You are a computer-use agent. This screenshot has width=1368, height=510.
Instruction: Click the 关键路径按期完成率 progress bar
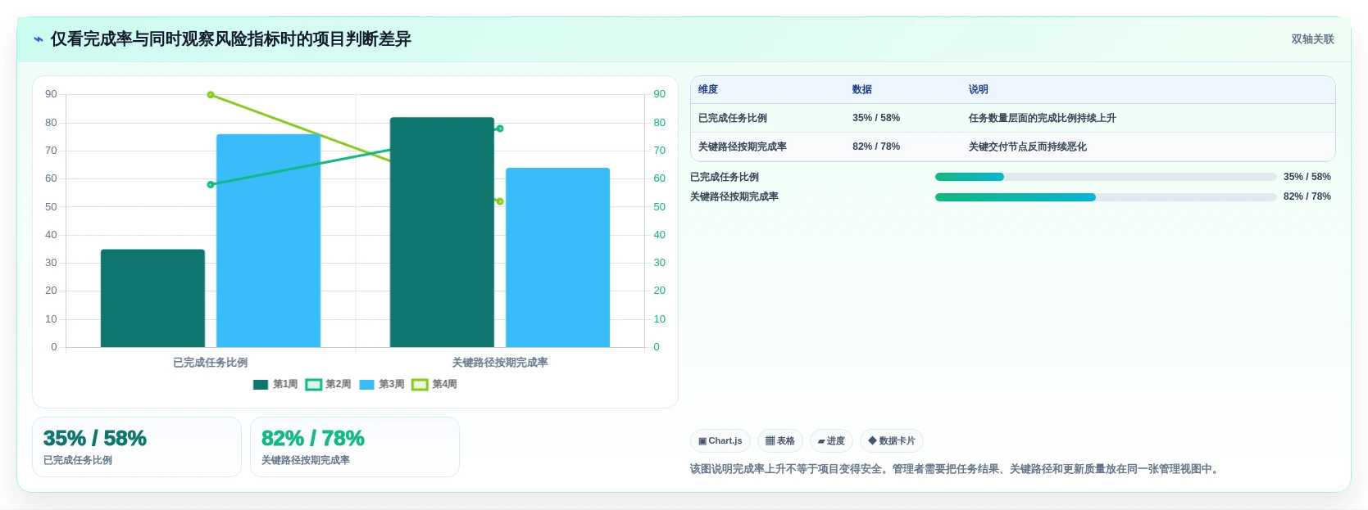[x=1106, y=197]
